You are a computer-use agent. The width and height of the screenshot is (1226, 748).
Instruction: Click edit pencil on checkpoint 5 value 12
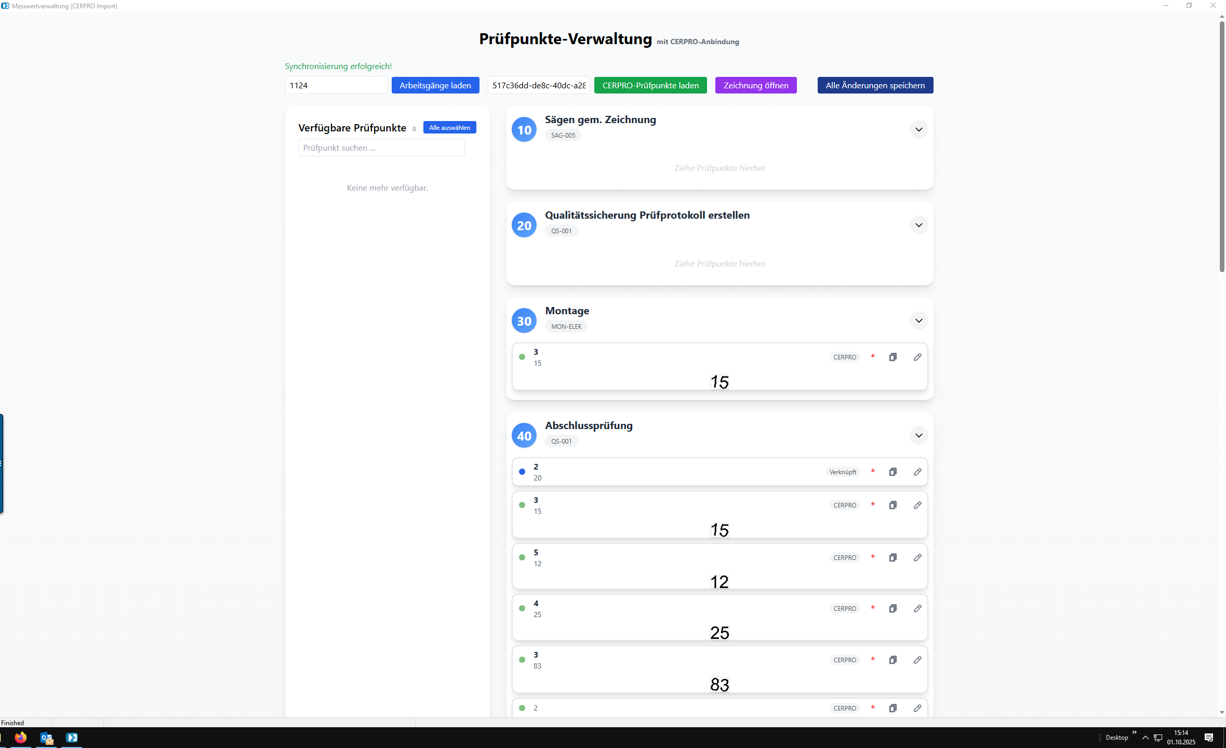point(917,557)
